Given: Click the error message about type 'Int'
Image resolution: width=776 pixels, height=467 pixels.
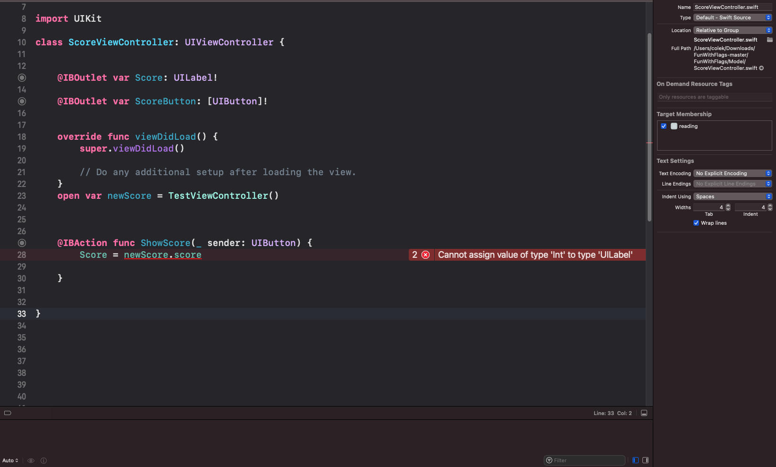Looking at the screenshot, I should pos(535,255).
